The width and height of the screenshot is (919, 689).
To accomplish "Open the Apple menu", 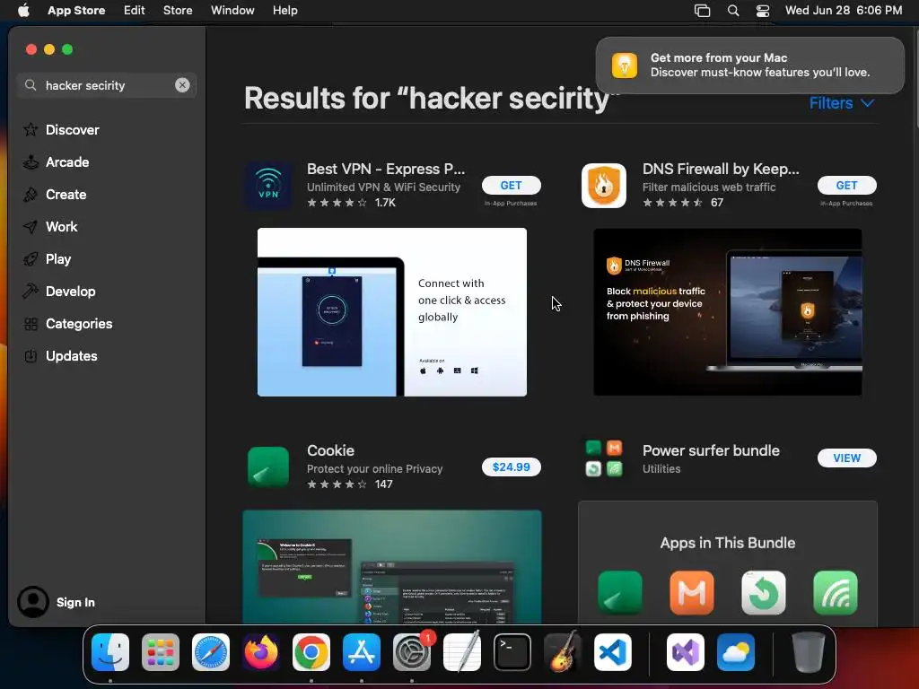I will pos(23,10).
